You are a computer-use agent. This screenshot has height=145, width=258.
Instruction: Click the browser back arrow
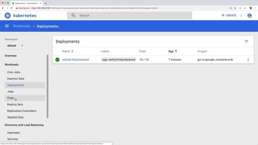[3, 8]
